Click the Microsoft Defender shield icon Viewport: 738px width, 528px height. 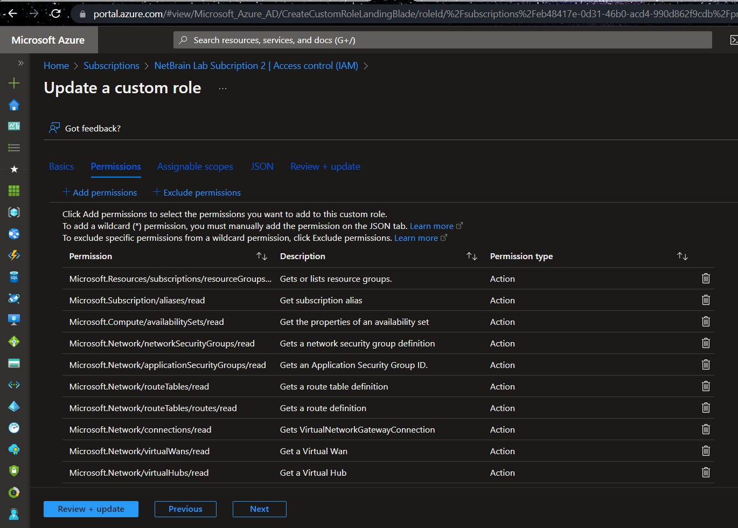coord(13,470)
